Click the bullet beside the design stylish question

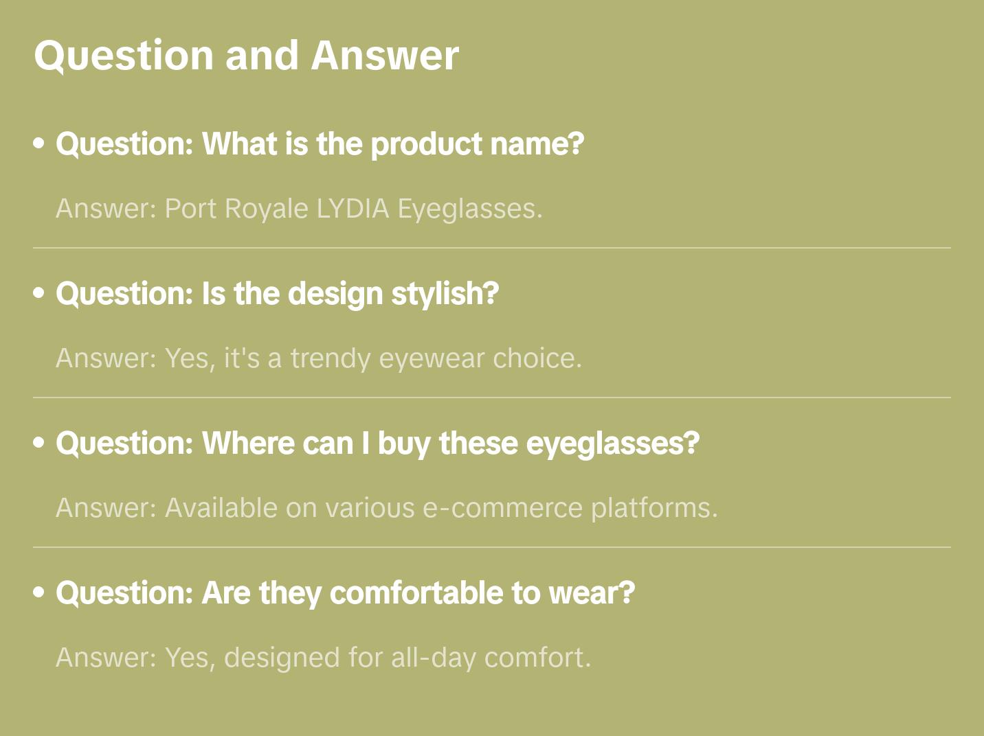click(39, 293)
